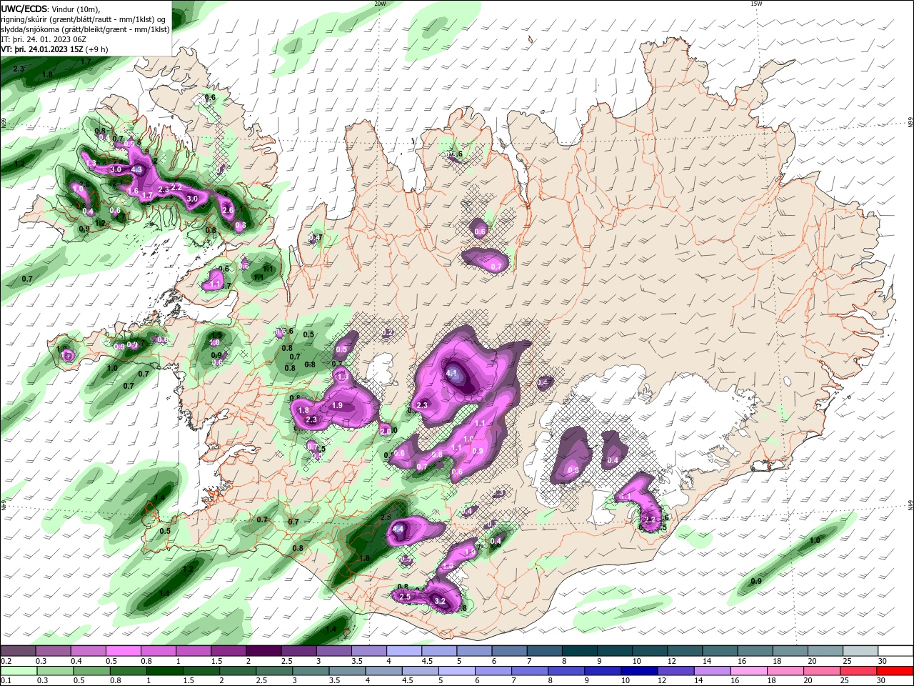Pick the dull mauve 0.2–0.3 swatch in top legend row
The height and width of the screenshot is (686, 914).
coord(18,651)
